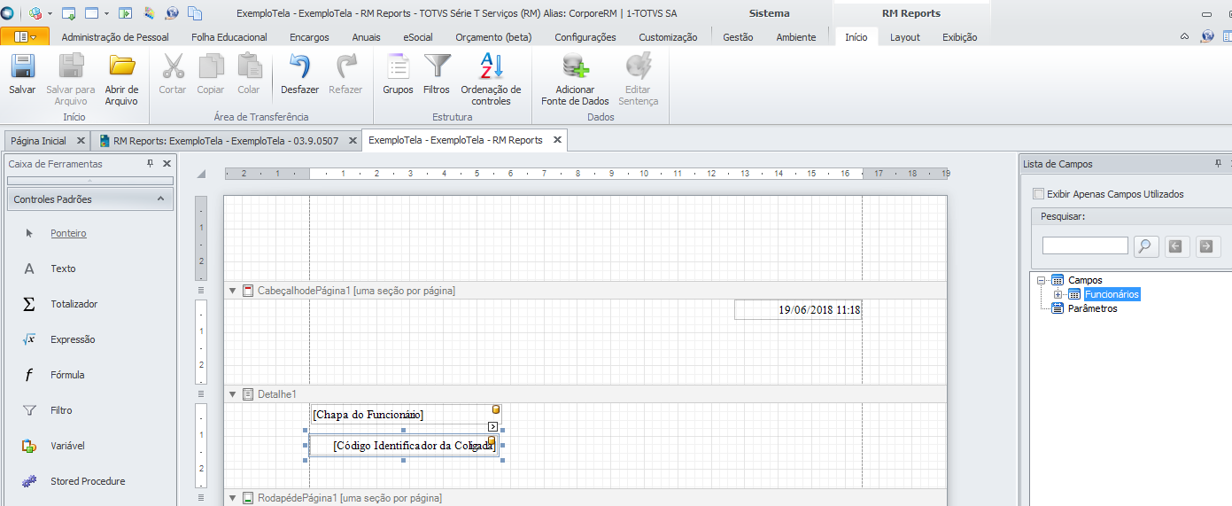Open the Grupos structure tool
Screen dimensions: 1232x506
point(398,74)
